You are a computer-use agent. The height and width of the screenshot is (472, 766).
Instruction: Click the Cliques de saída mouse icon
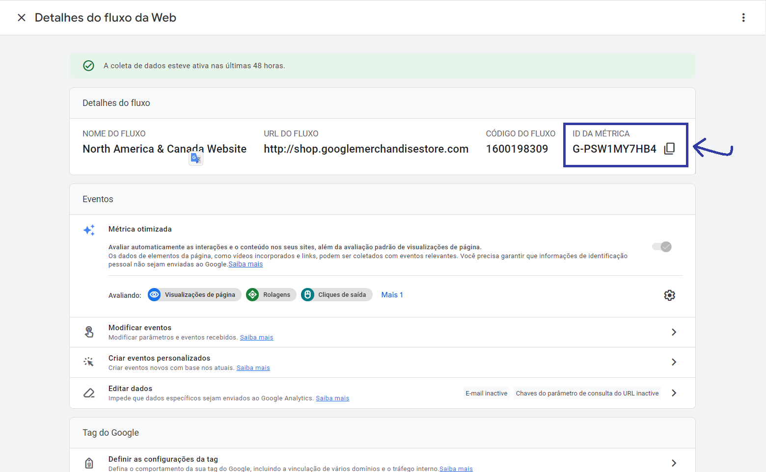pyautogui.click(x=307, y=295)
